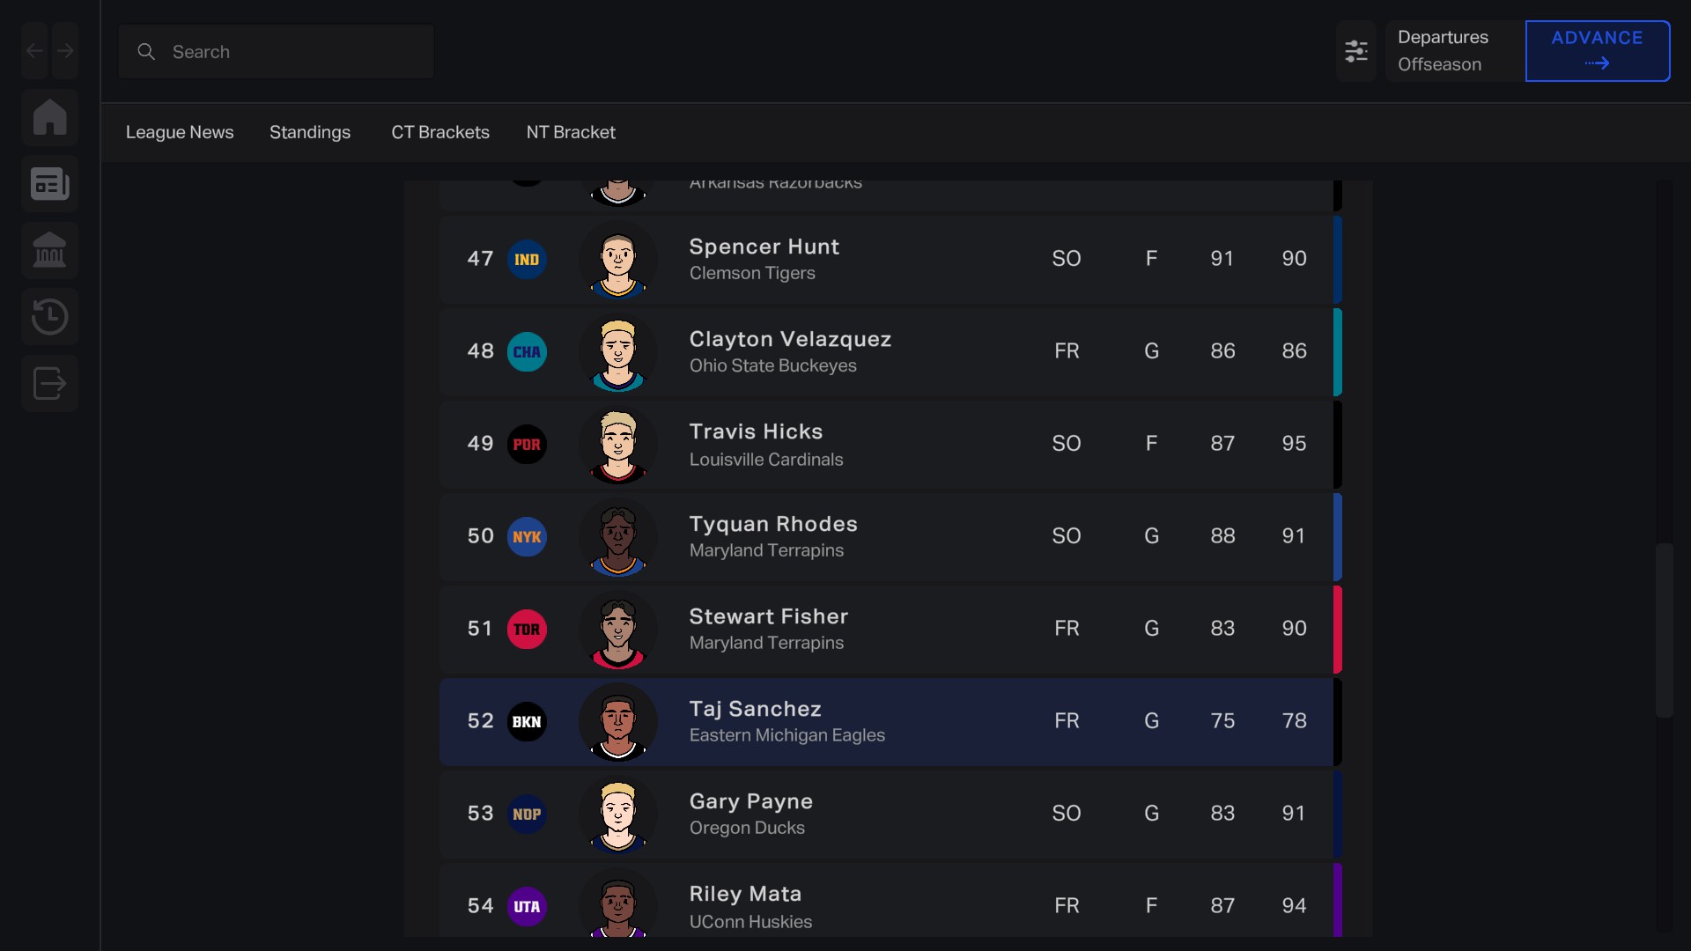This screenshot has width=1691, height=951.
Task: Click the BKN team badge
Action: (527, 722)
